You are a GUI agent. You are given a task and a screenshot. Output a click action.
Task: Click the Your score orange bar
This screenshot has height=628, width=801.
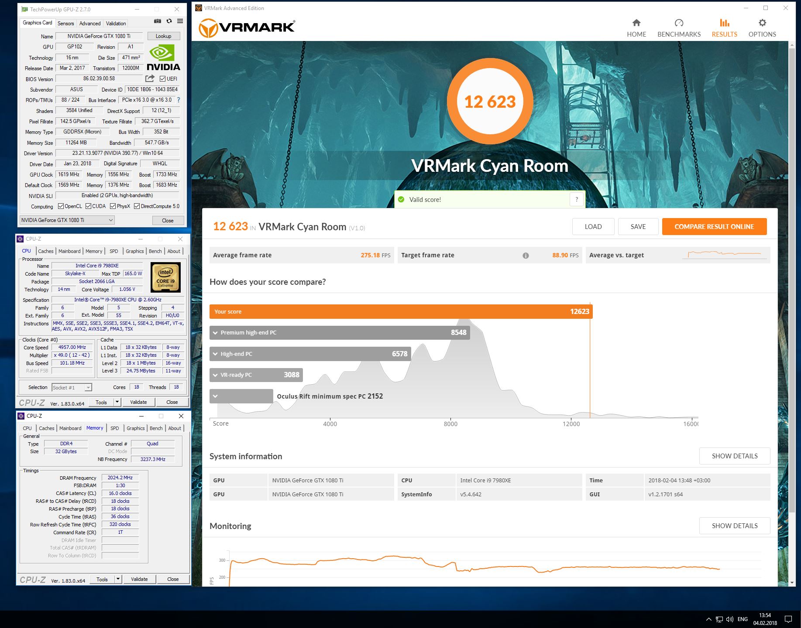click(x=401, y=311)
